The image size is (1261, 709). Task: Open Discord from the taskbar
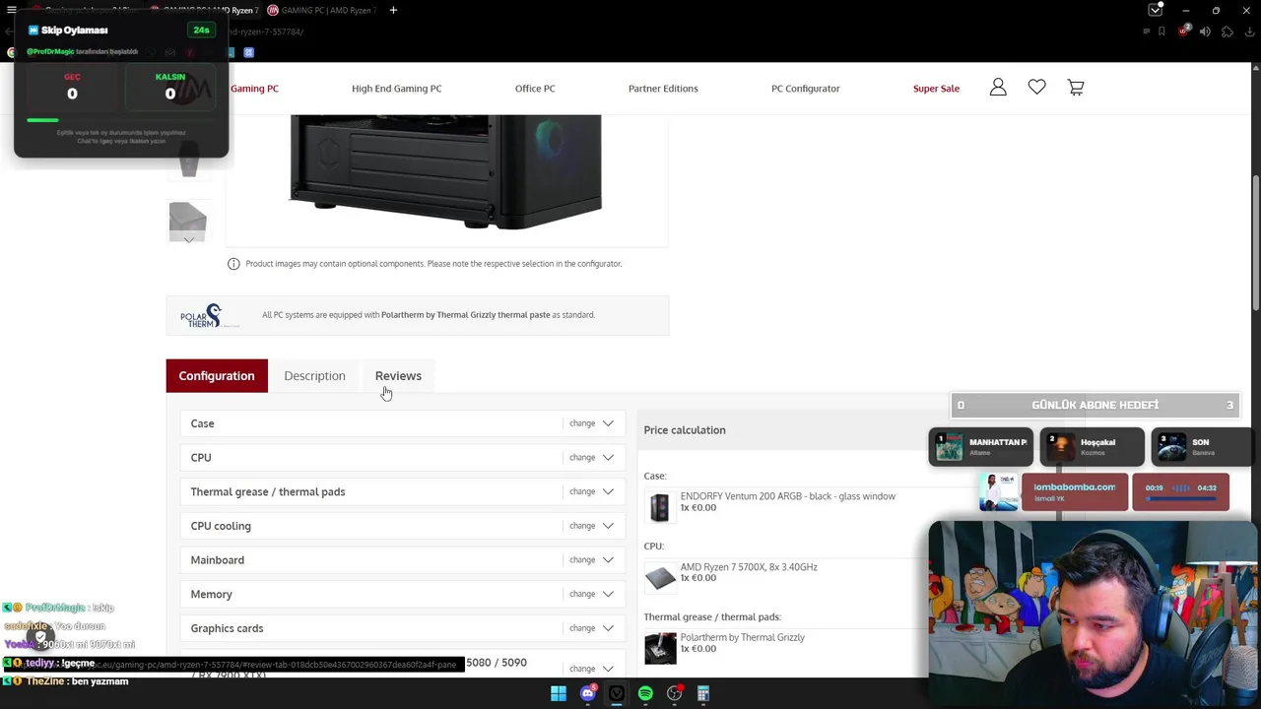pyautogui.click(x=588, y=694)
